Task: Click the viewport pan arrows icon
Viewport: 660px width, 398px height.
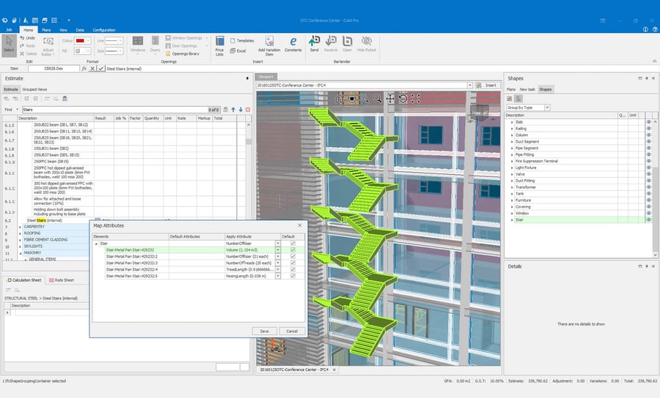Action: [390, 99]
